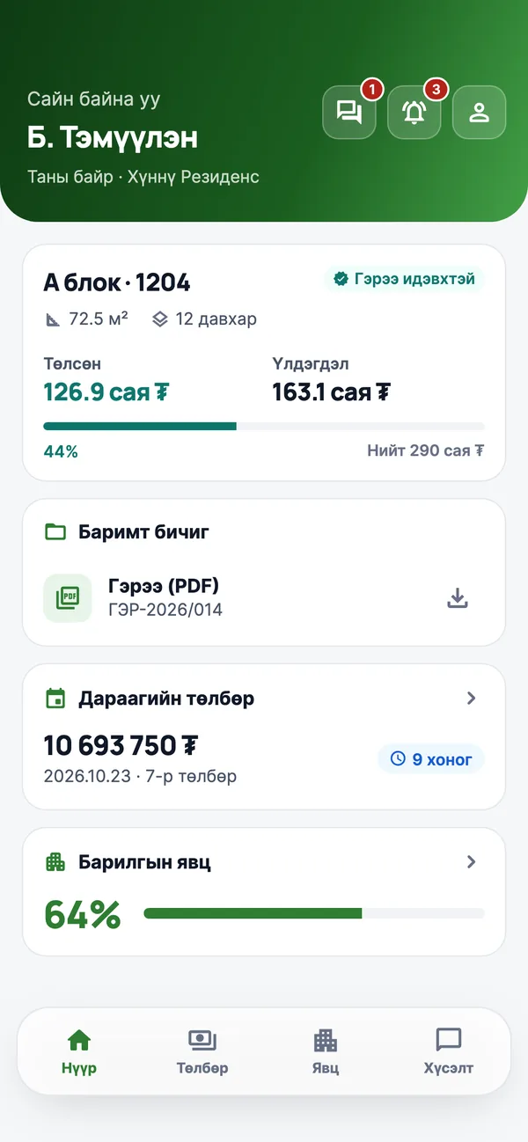Click the calendar icon beside Дараагийн төлбөр
Viewport: 528px width, 1142px height.
tap(55, 699)
